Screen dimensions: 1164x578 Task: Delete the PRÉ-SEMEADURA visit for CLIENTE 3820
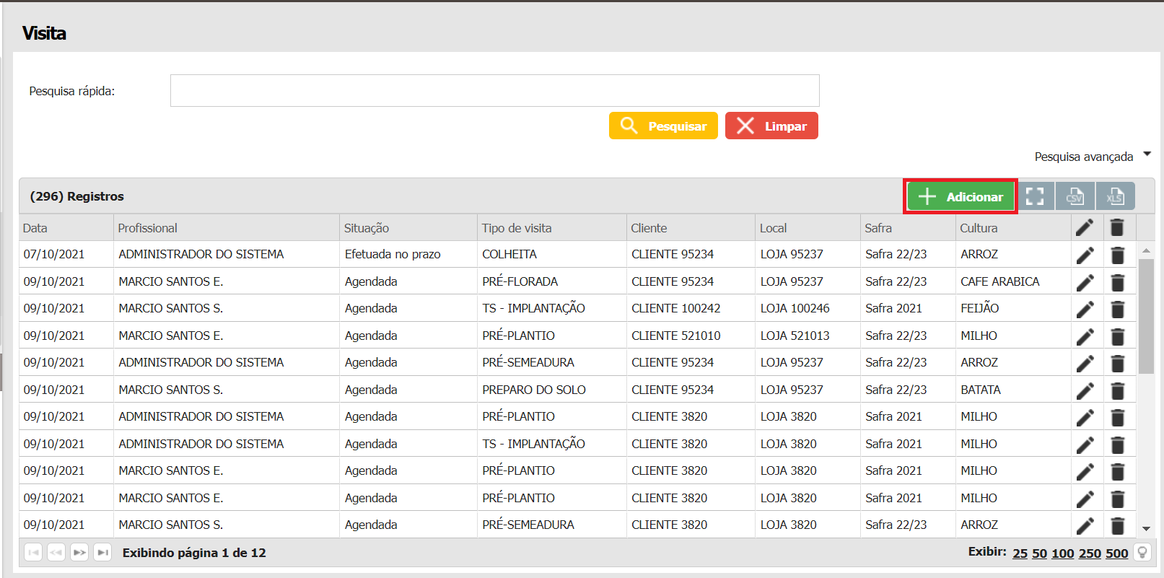click(x=1118, y=525)
